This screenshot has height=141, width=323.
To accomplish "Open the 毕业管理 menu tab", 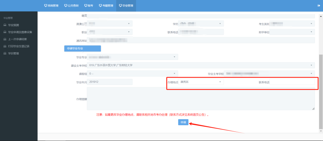I will (x=126, y=6).
